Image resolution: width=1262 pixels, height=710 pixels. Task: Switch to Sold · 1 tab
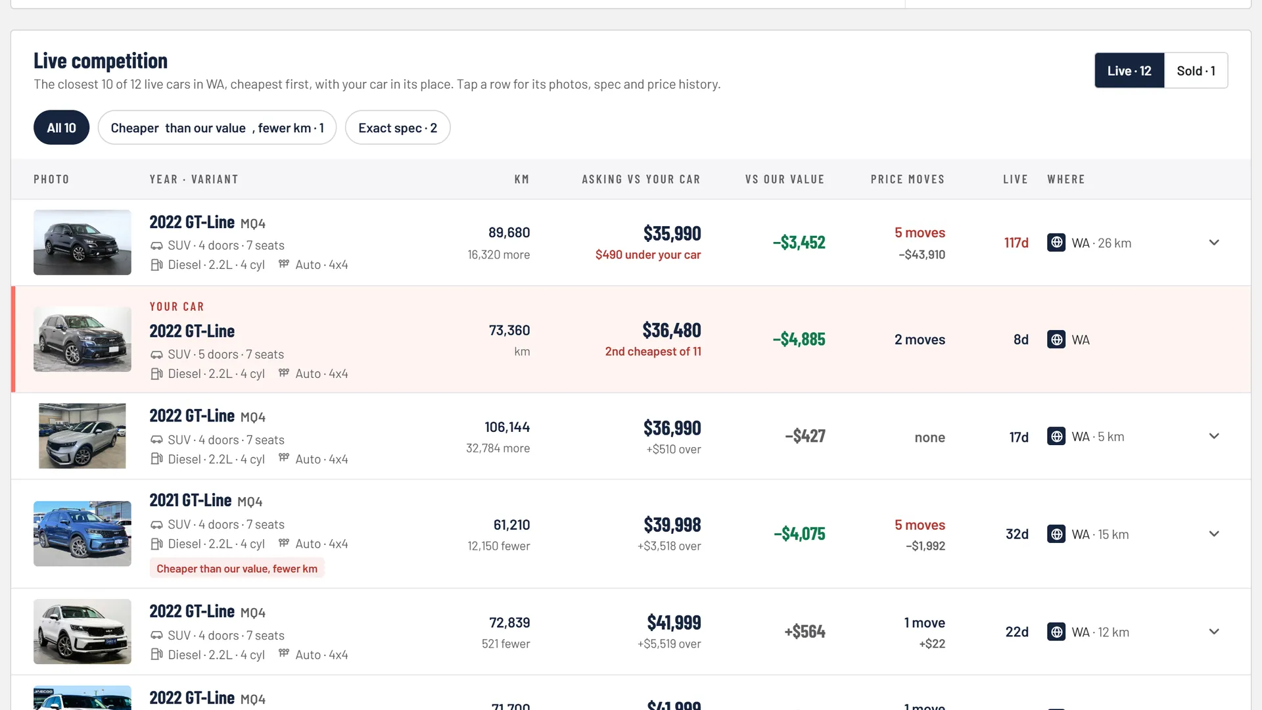1196,71
